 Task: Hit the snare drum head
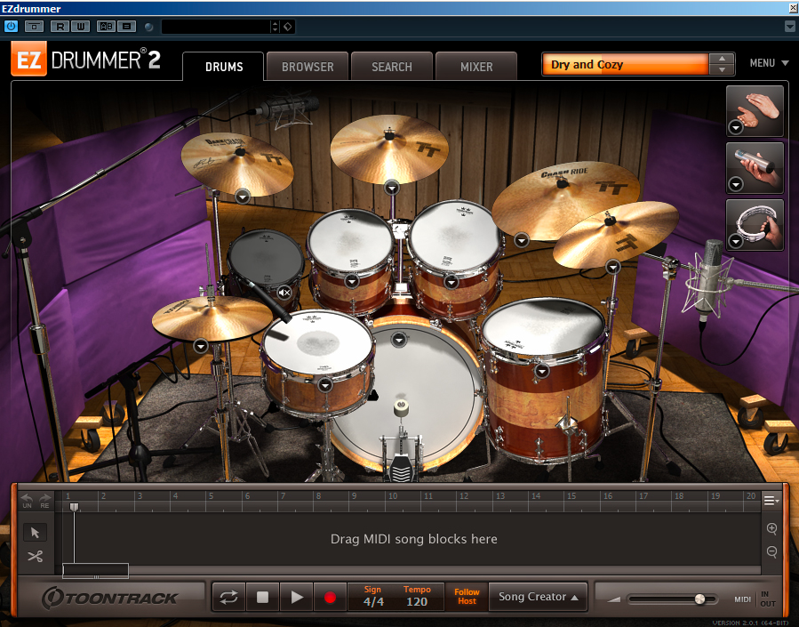tap(318, 342)
